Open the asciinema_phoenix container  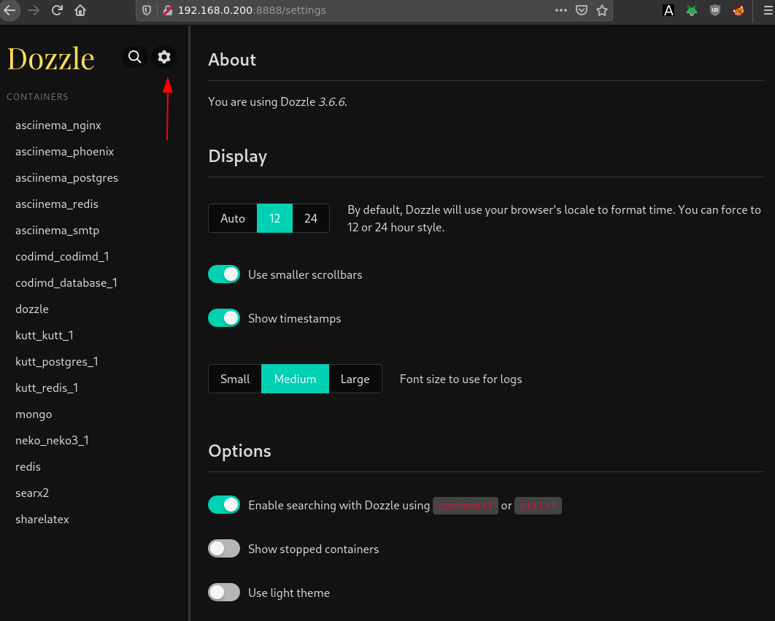pos(65,152)
